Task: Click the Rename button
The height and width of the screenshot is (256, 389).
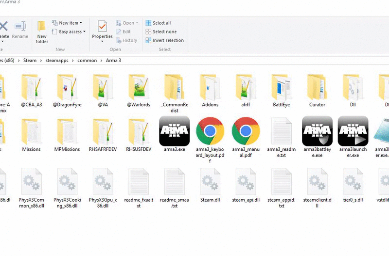Action: tap(20, 30)
